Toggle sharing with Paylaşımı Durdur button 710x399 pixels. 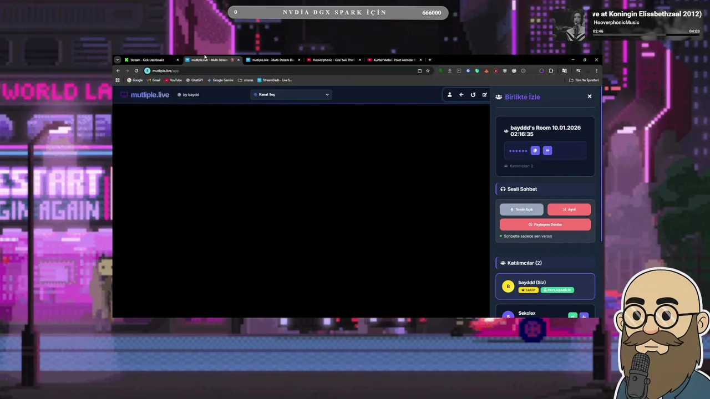click(x=545, y=224)
